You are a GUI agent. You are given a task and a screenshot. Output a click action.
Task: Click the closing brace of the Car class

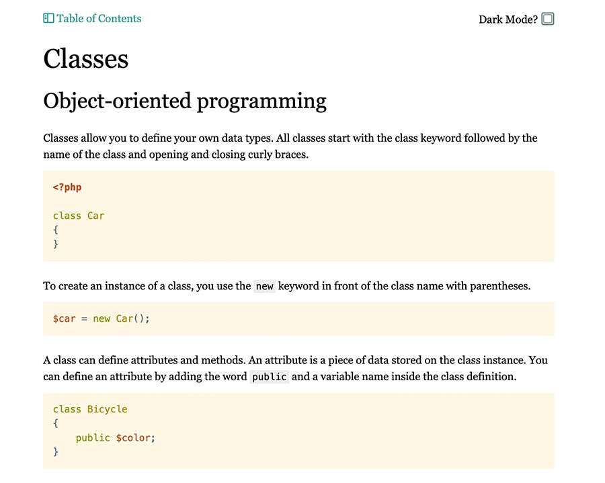tap(56, 244)
